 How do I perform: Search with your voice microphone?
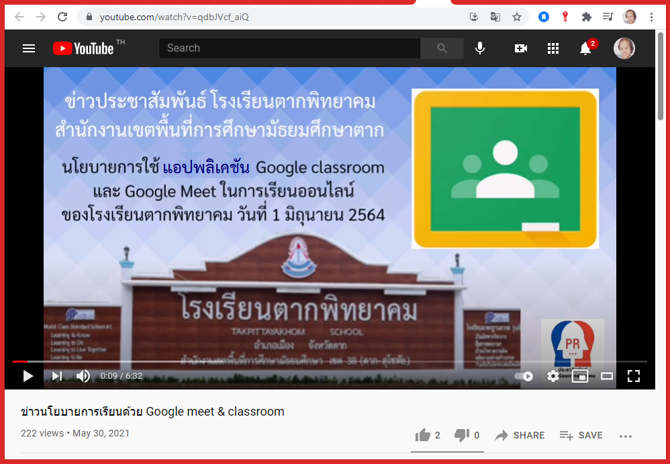pos(480,48)
